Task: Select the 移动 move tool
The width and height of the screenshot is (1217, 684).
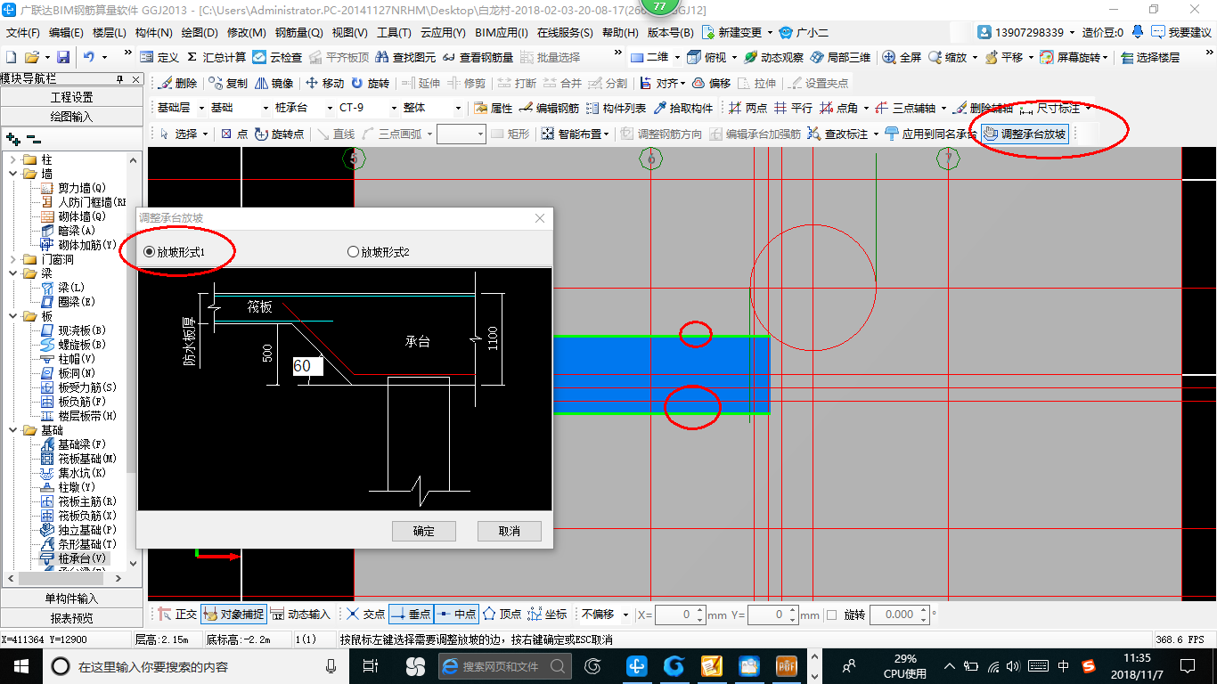Action: [x=324, y=83]
